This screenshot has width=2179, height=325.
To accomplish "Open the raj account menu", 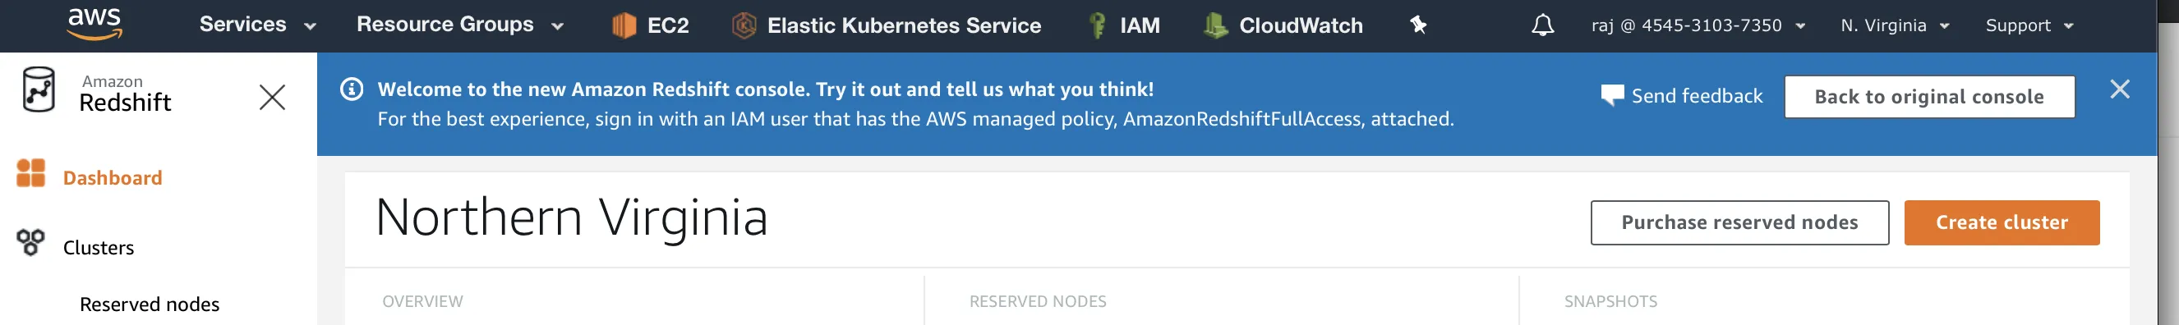I will pyautogui.click(x=1698, y=25).
